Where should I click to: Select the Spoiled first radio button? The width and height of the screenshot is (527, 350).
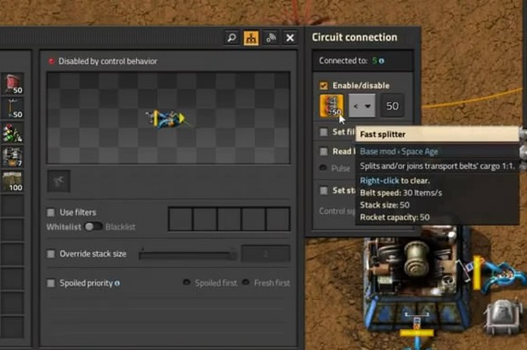[186, 282]
